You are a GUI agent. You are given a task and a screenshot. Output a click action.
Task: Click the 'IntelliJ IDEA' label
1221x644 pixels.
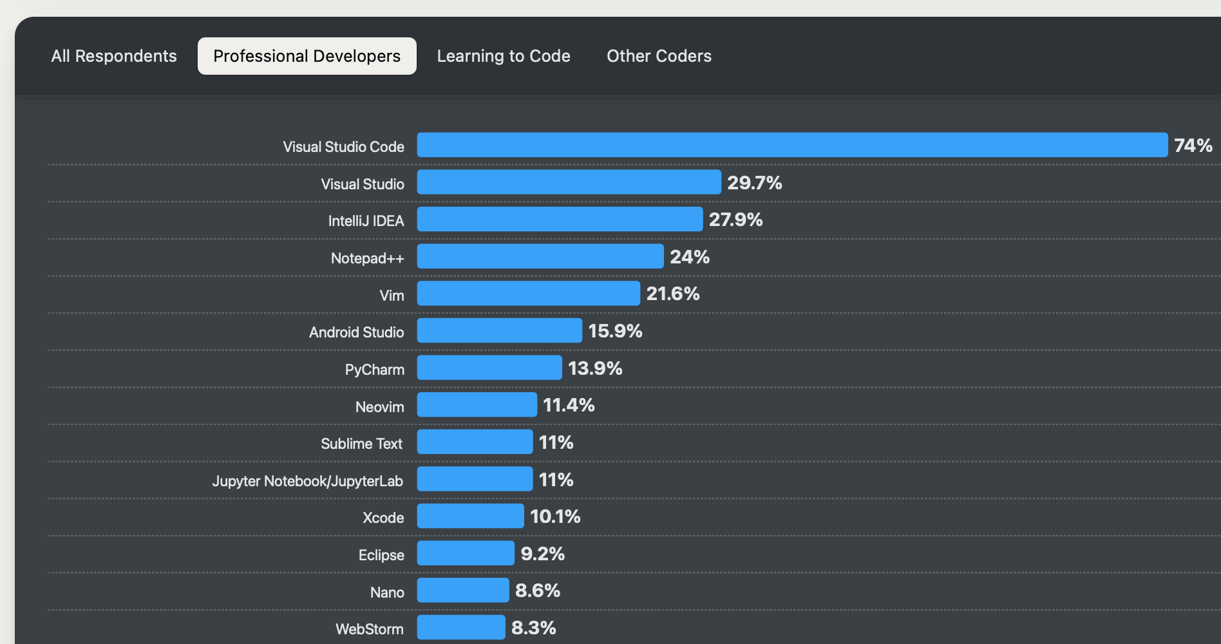tap(366, 221)
